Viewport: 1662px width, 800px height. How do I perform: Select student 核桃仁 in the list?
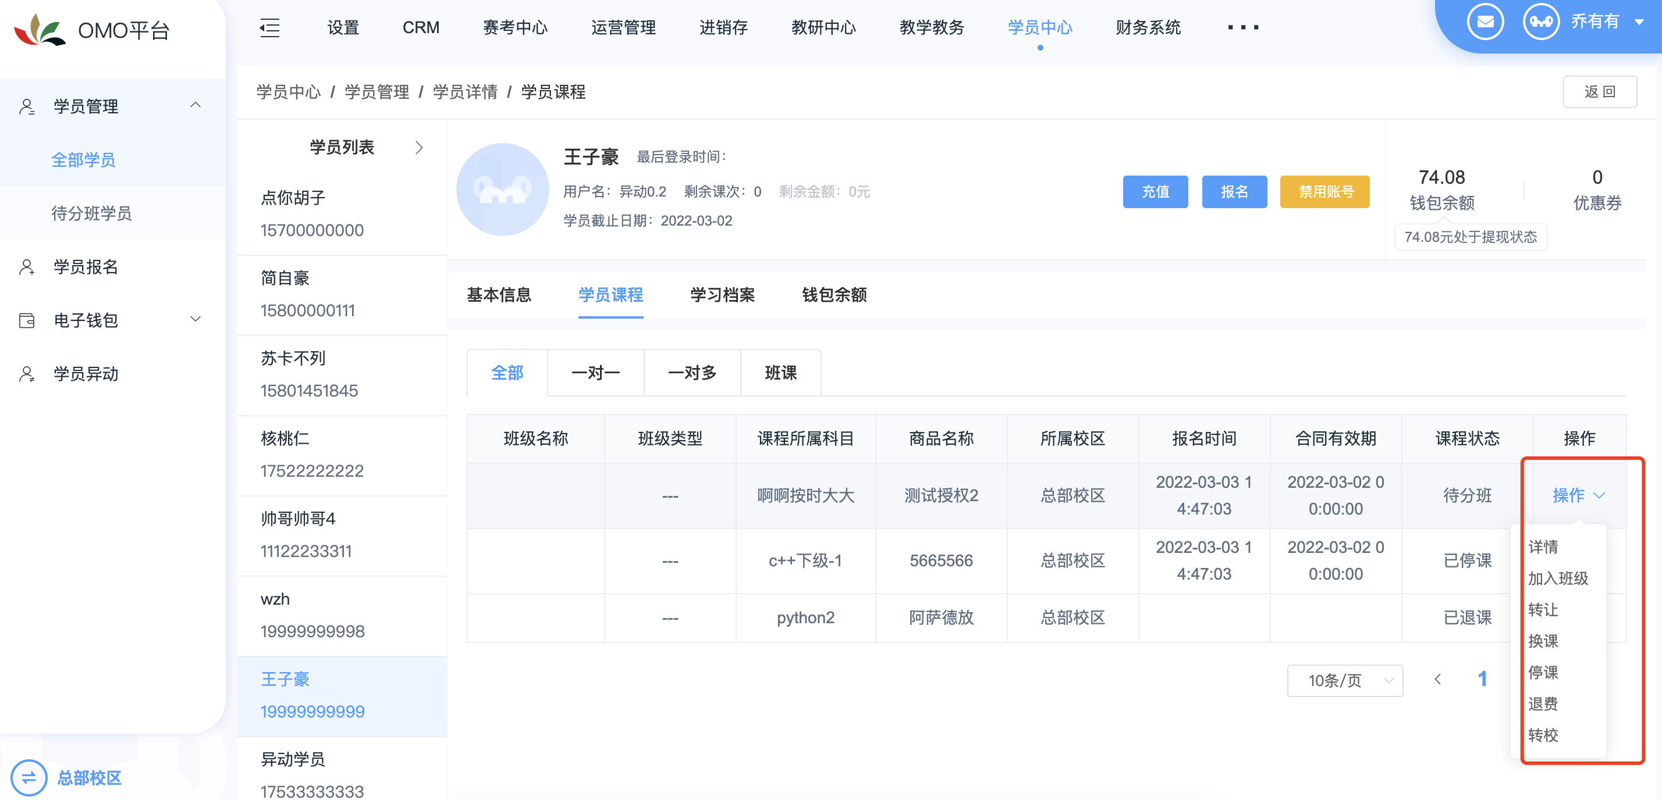tap(342, 455)
